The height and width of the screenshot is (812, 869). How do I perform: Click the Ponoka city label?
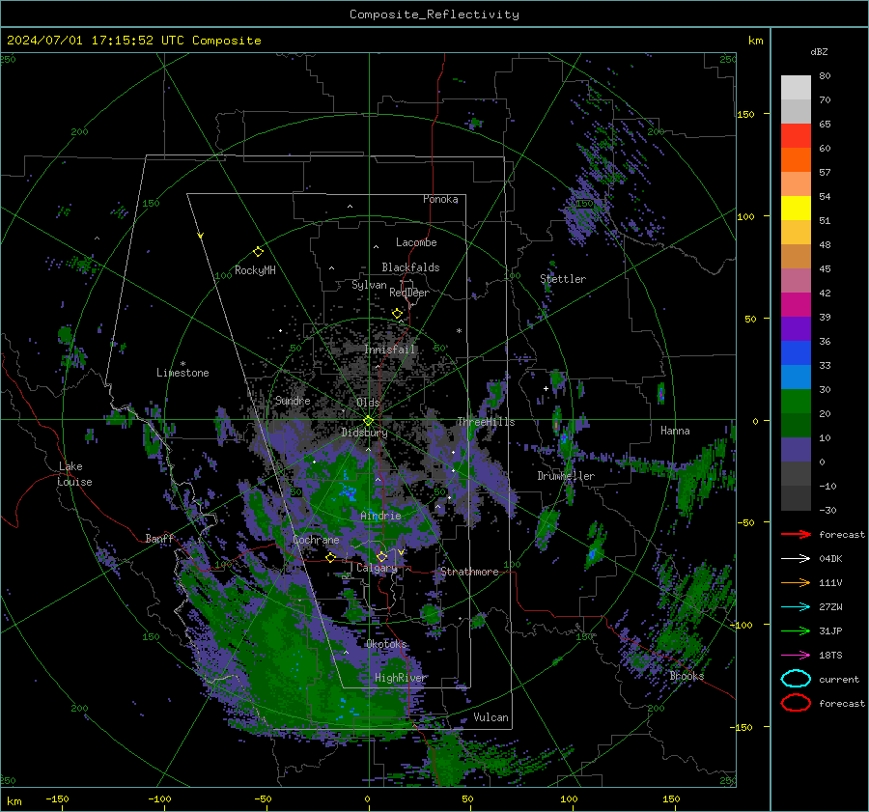[440, 199]
